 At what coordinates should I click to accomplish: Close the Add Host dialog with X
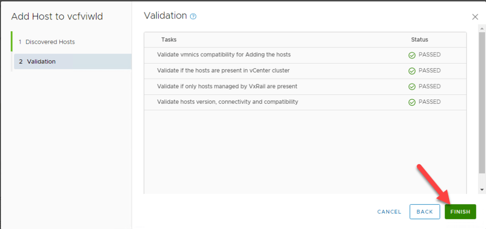[475, 17]
